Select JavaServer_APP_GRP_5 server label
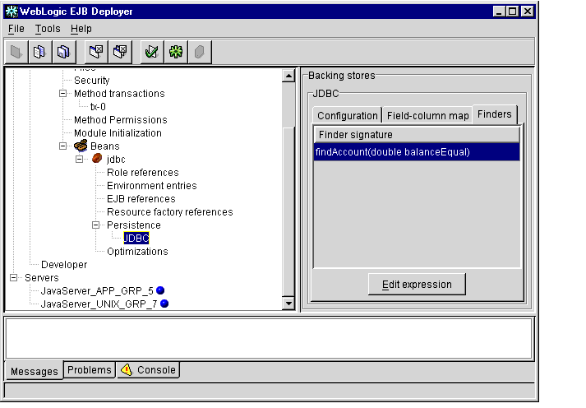Viewport: 586px width, 408px height. click(97, 290)
